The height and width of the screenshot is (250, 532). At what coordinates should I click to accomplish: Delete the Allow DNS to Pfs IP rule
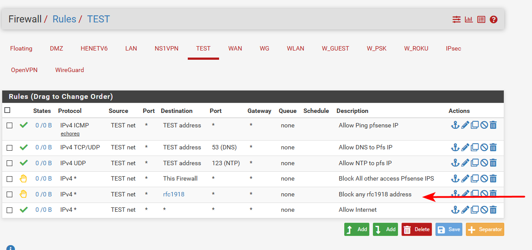click(493, 147)
